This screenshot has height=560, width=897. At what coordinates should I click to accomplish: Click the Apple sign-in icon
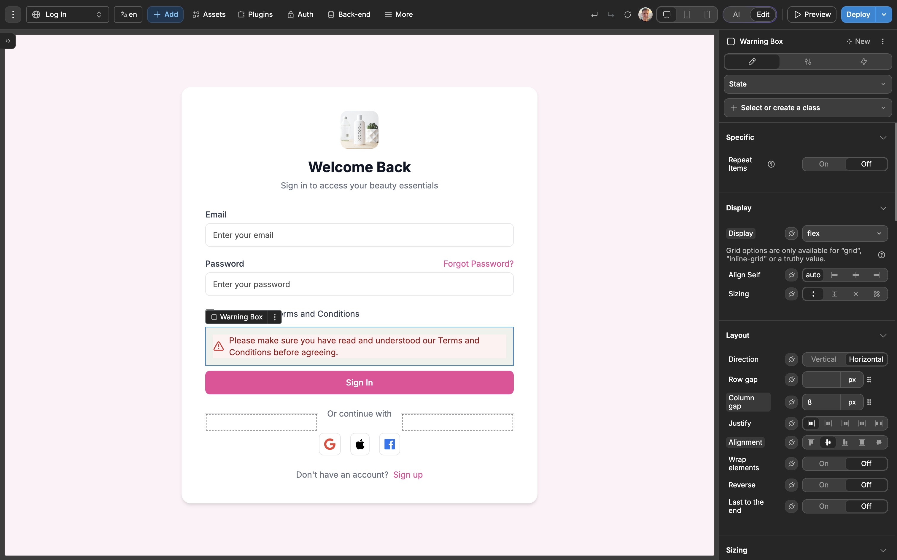coord(360,444)
